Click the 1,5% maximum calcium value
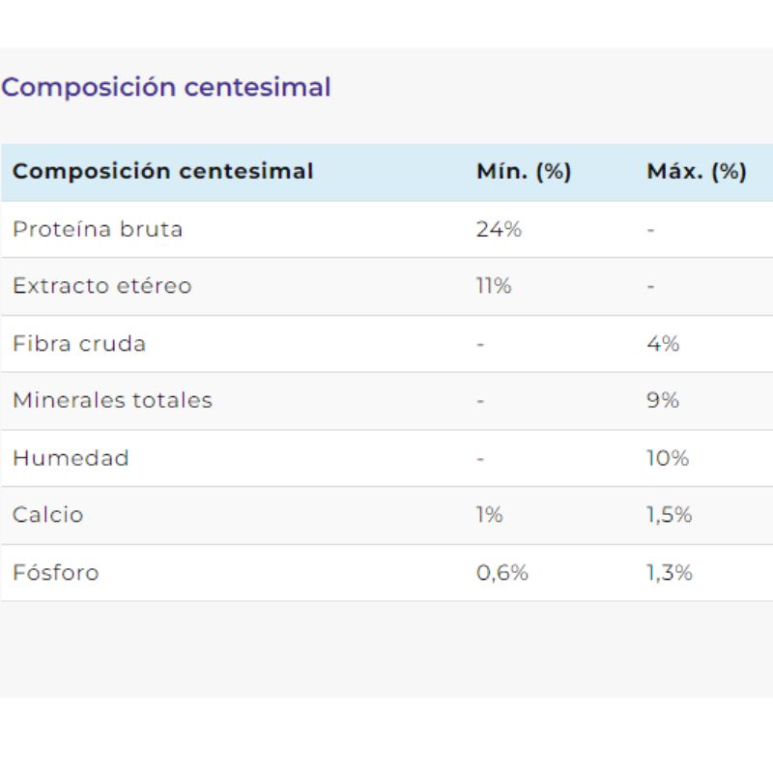 pos(670,515)
